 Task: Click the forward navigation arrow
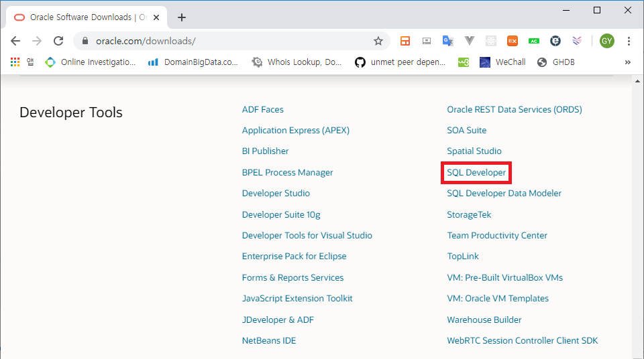point(37,41)
